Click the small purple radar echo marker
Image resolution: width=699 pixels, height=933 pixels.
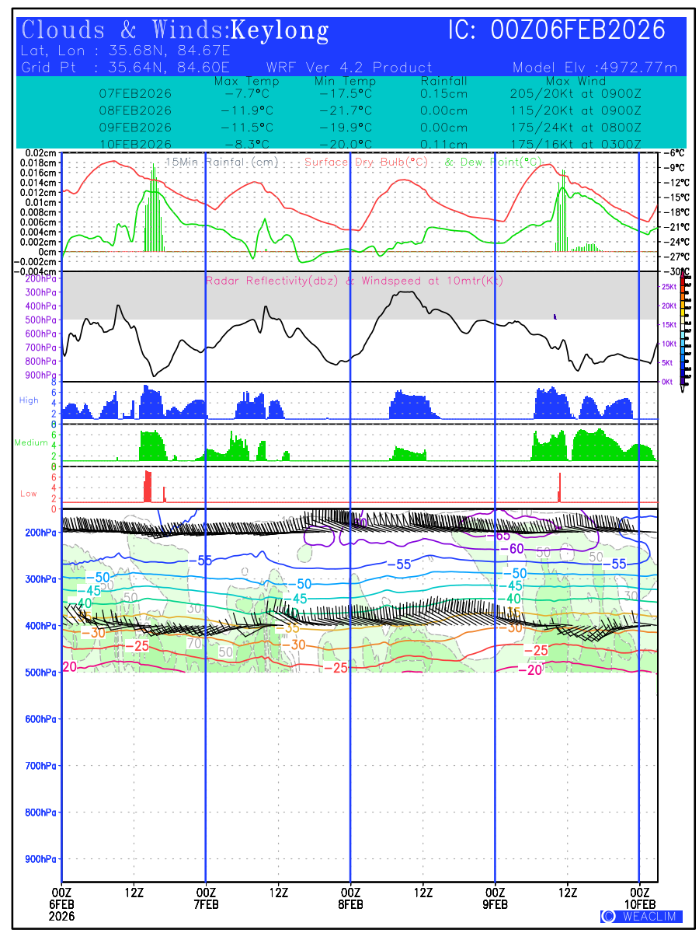click(x=555, y=316)
